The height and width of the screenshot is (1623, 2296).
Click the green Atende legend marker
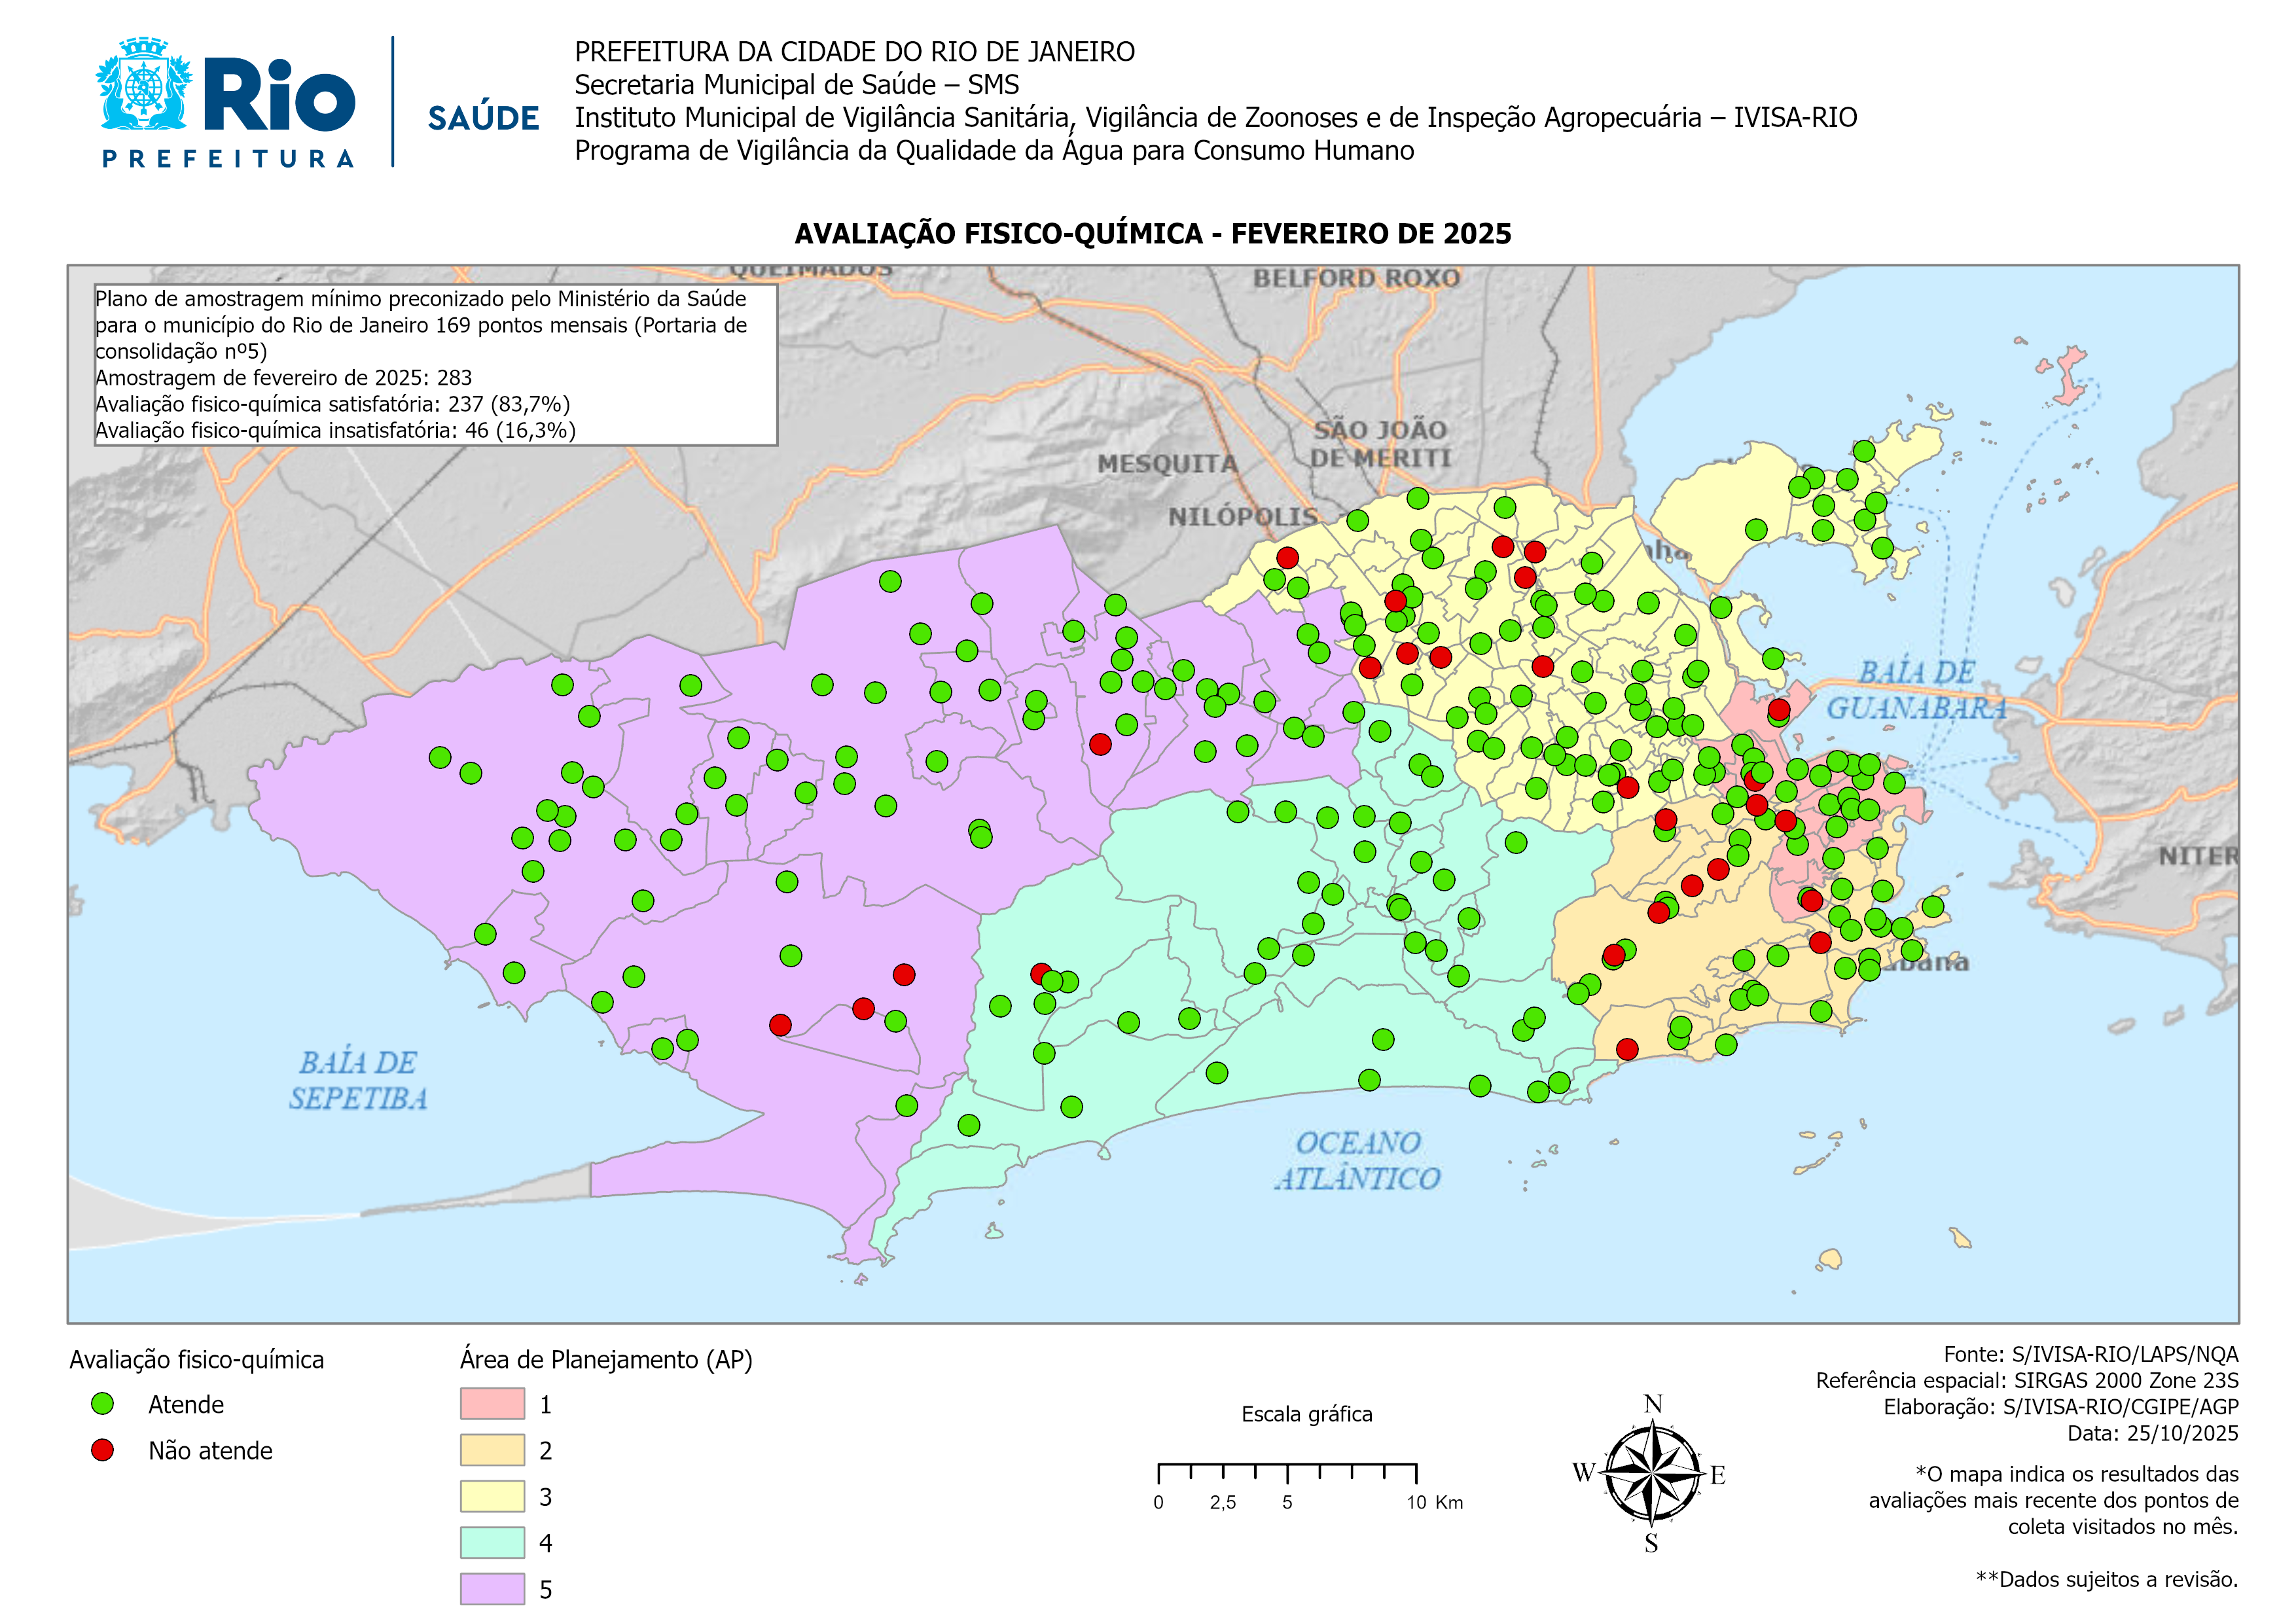click(102, 1404)
